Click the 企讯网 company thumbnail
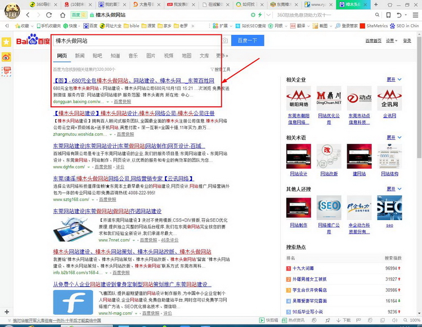 coord(389,98)
